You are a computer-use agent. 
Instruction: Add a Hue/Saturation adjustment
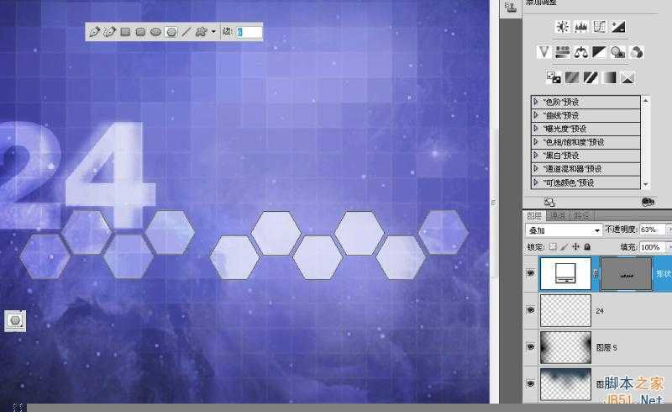tap(562, 52)
